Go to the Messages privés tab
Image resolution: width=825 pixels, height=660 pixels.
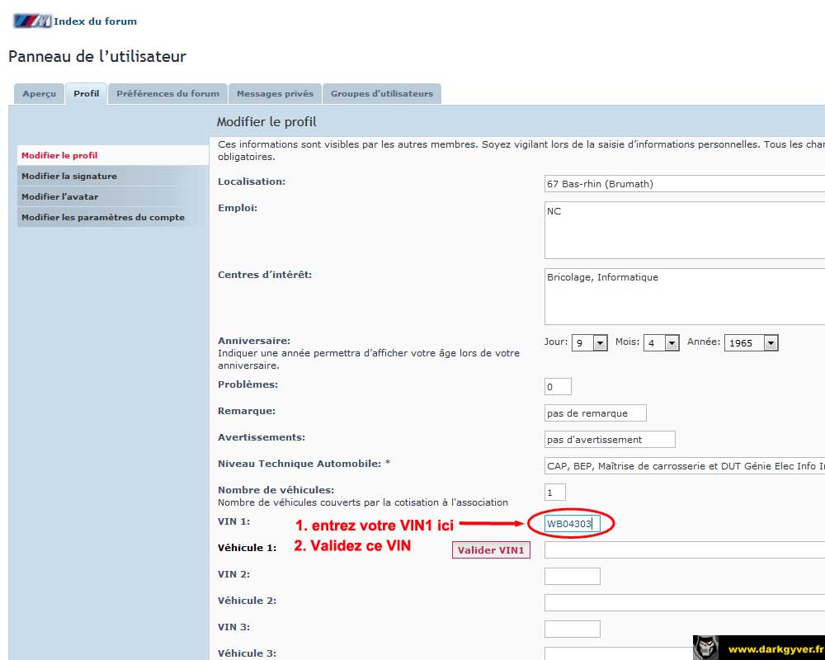[275, 94]
